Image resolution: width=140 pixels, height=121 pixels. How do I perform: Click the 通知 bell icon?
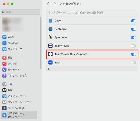point(4,58)
